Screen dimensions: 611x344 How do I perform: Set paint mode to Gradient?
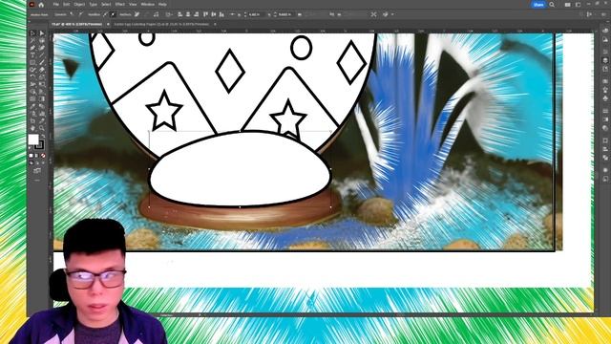tap(37, 155)
